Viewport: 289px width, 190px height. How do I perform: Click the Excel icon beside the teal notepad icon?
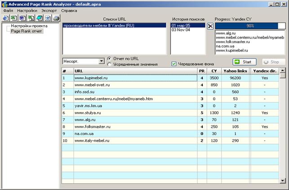click(x=31, y=18)
